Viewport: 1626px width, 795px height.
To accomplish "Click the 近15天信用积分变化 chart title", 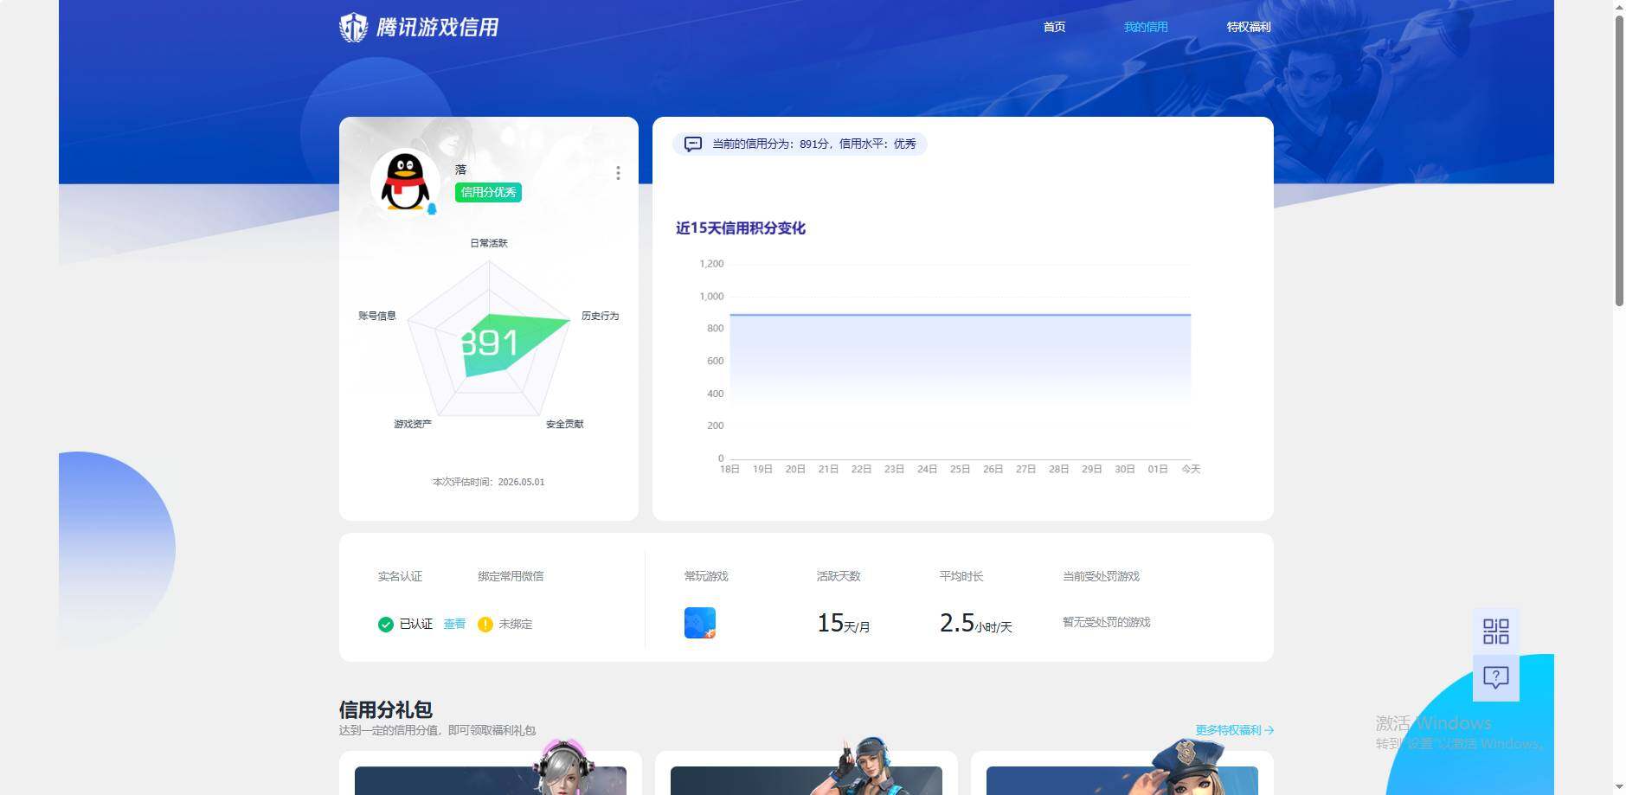I will (741, 228).
